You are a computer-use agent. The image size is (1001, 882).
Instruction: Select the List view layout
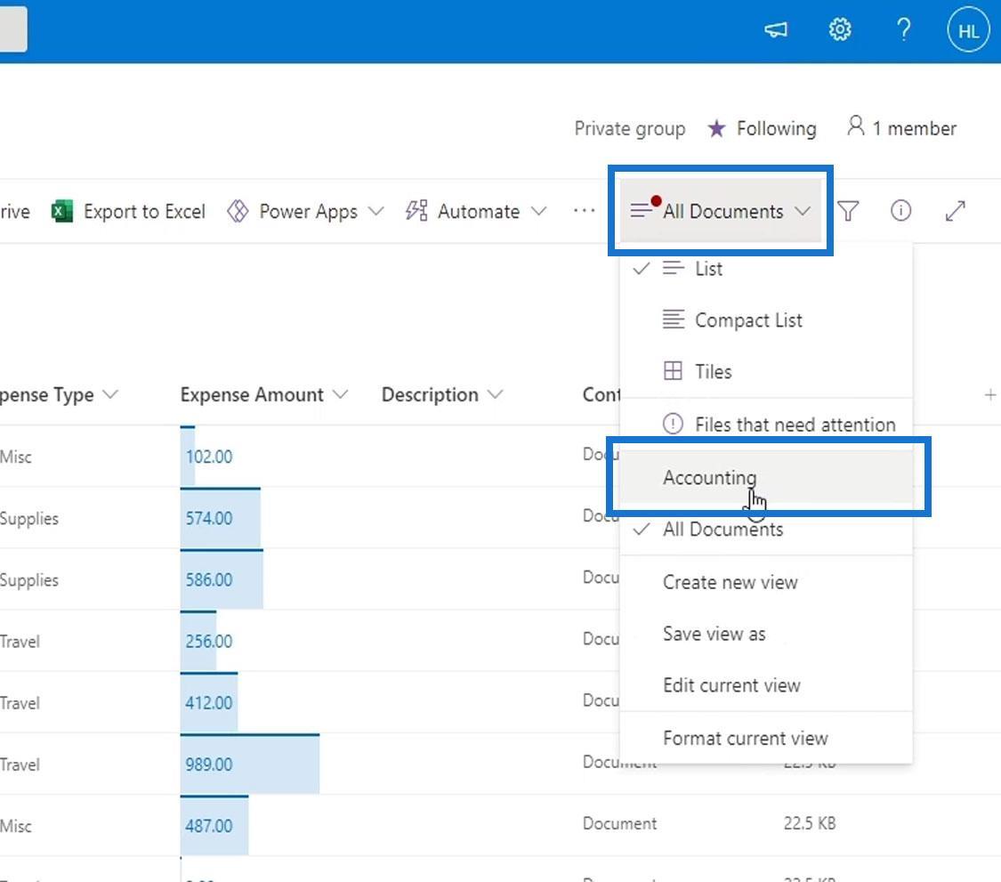pos(766,269)
